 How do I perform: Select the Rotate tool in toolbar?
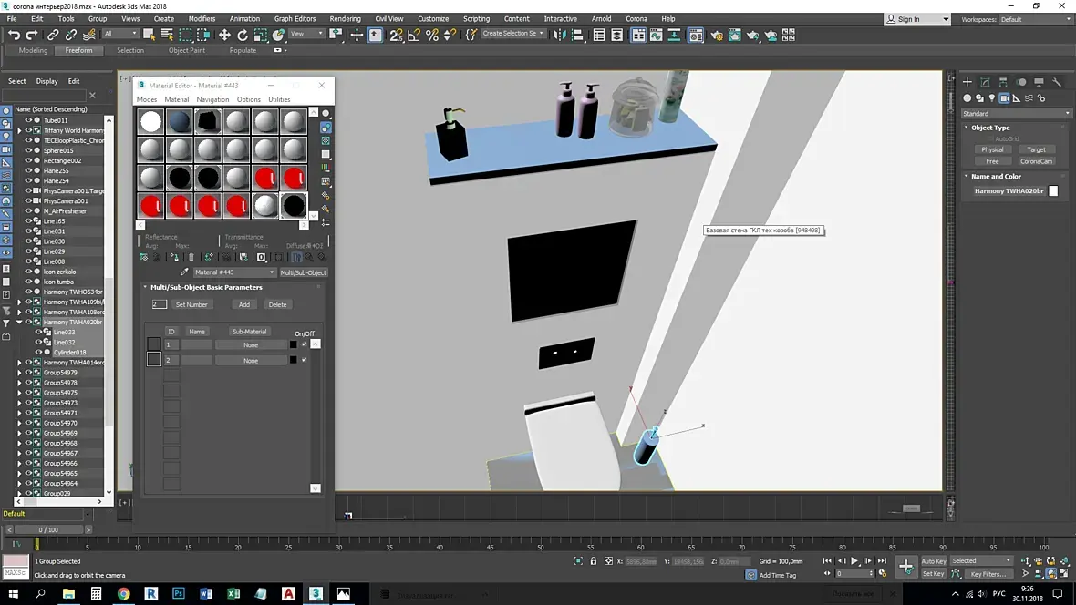pos(243,35)
